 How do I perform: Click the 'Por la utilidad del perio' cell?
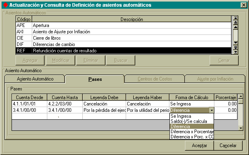pyautogui.click(x=148, y=110)
